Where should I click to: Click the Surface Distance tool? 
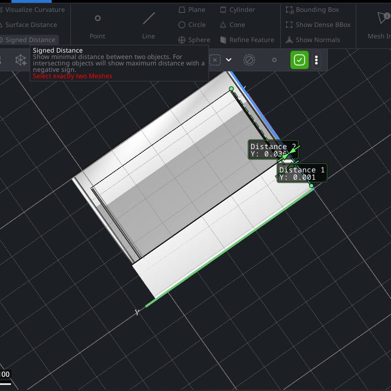(30, 25)
